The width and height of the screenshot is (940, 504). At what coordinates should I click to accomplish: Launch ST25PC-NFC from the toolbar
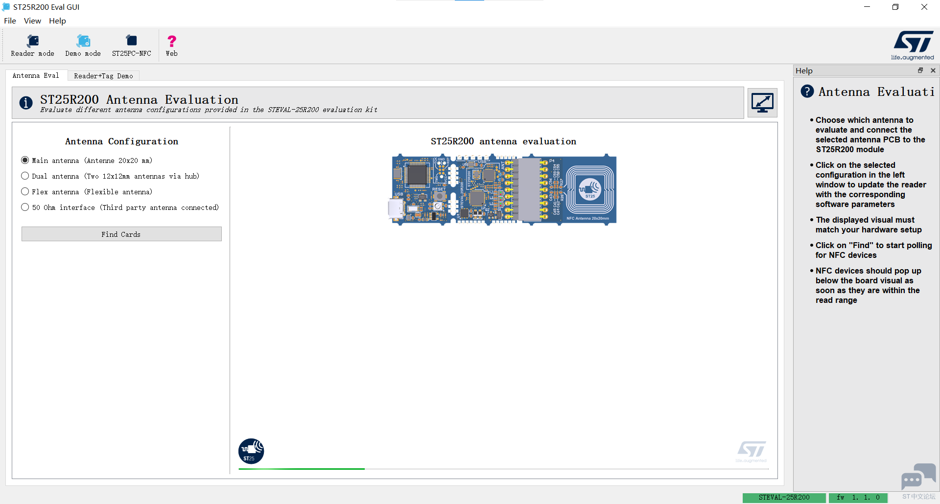131,46
